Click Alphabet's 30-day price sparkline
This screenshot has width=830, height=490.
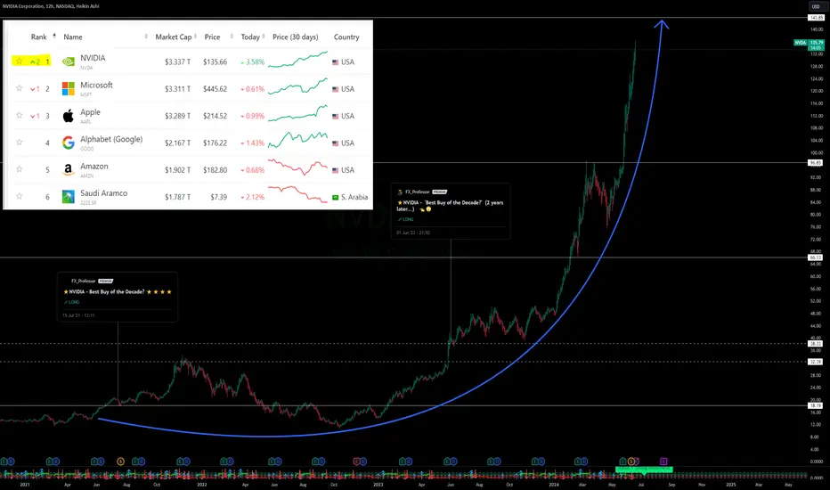pyautogui.click(x=297, y=140)
